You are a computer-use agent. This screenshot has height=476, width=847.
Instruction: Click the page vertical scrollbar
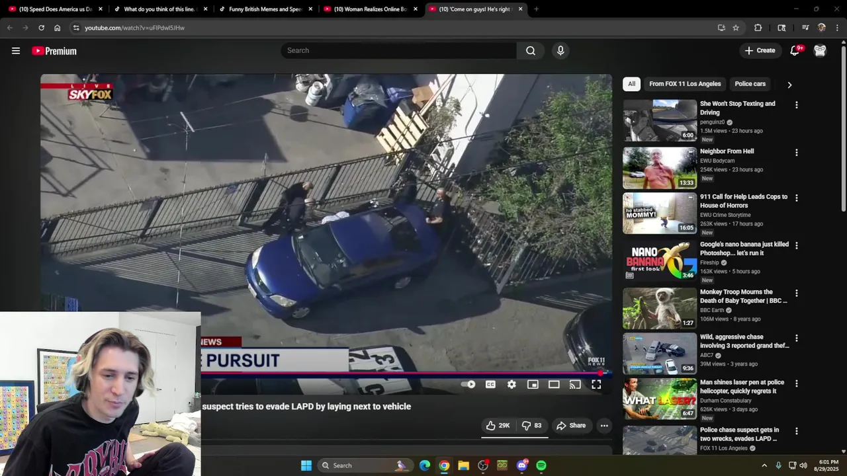(x=843, y=129)
